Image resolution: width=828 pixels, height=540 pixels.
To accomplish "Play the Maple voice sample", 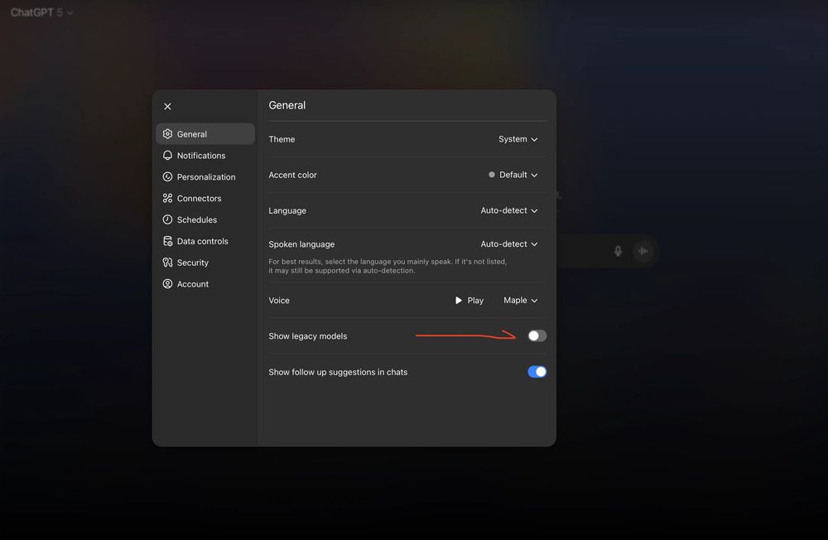I will pyautogui.click(x=469, y=301).
